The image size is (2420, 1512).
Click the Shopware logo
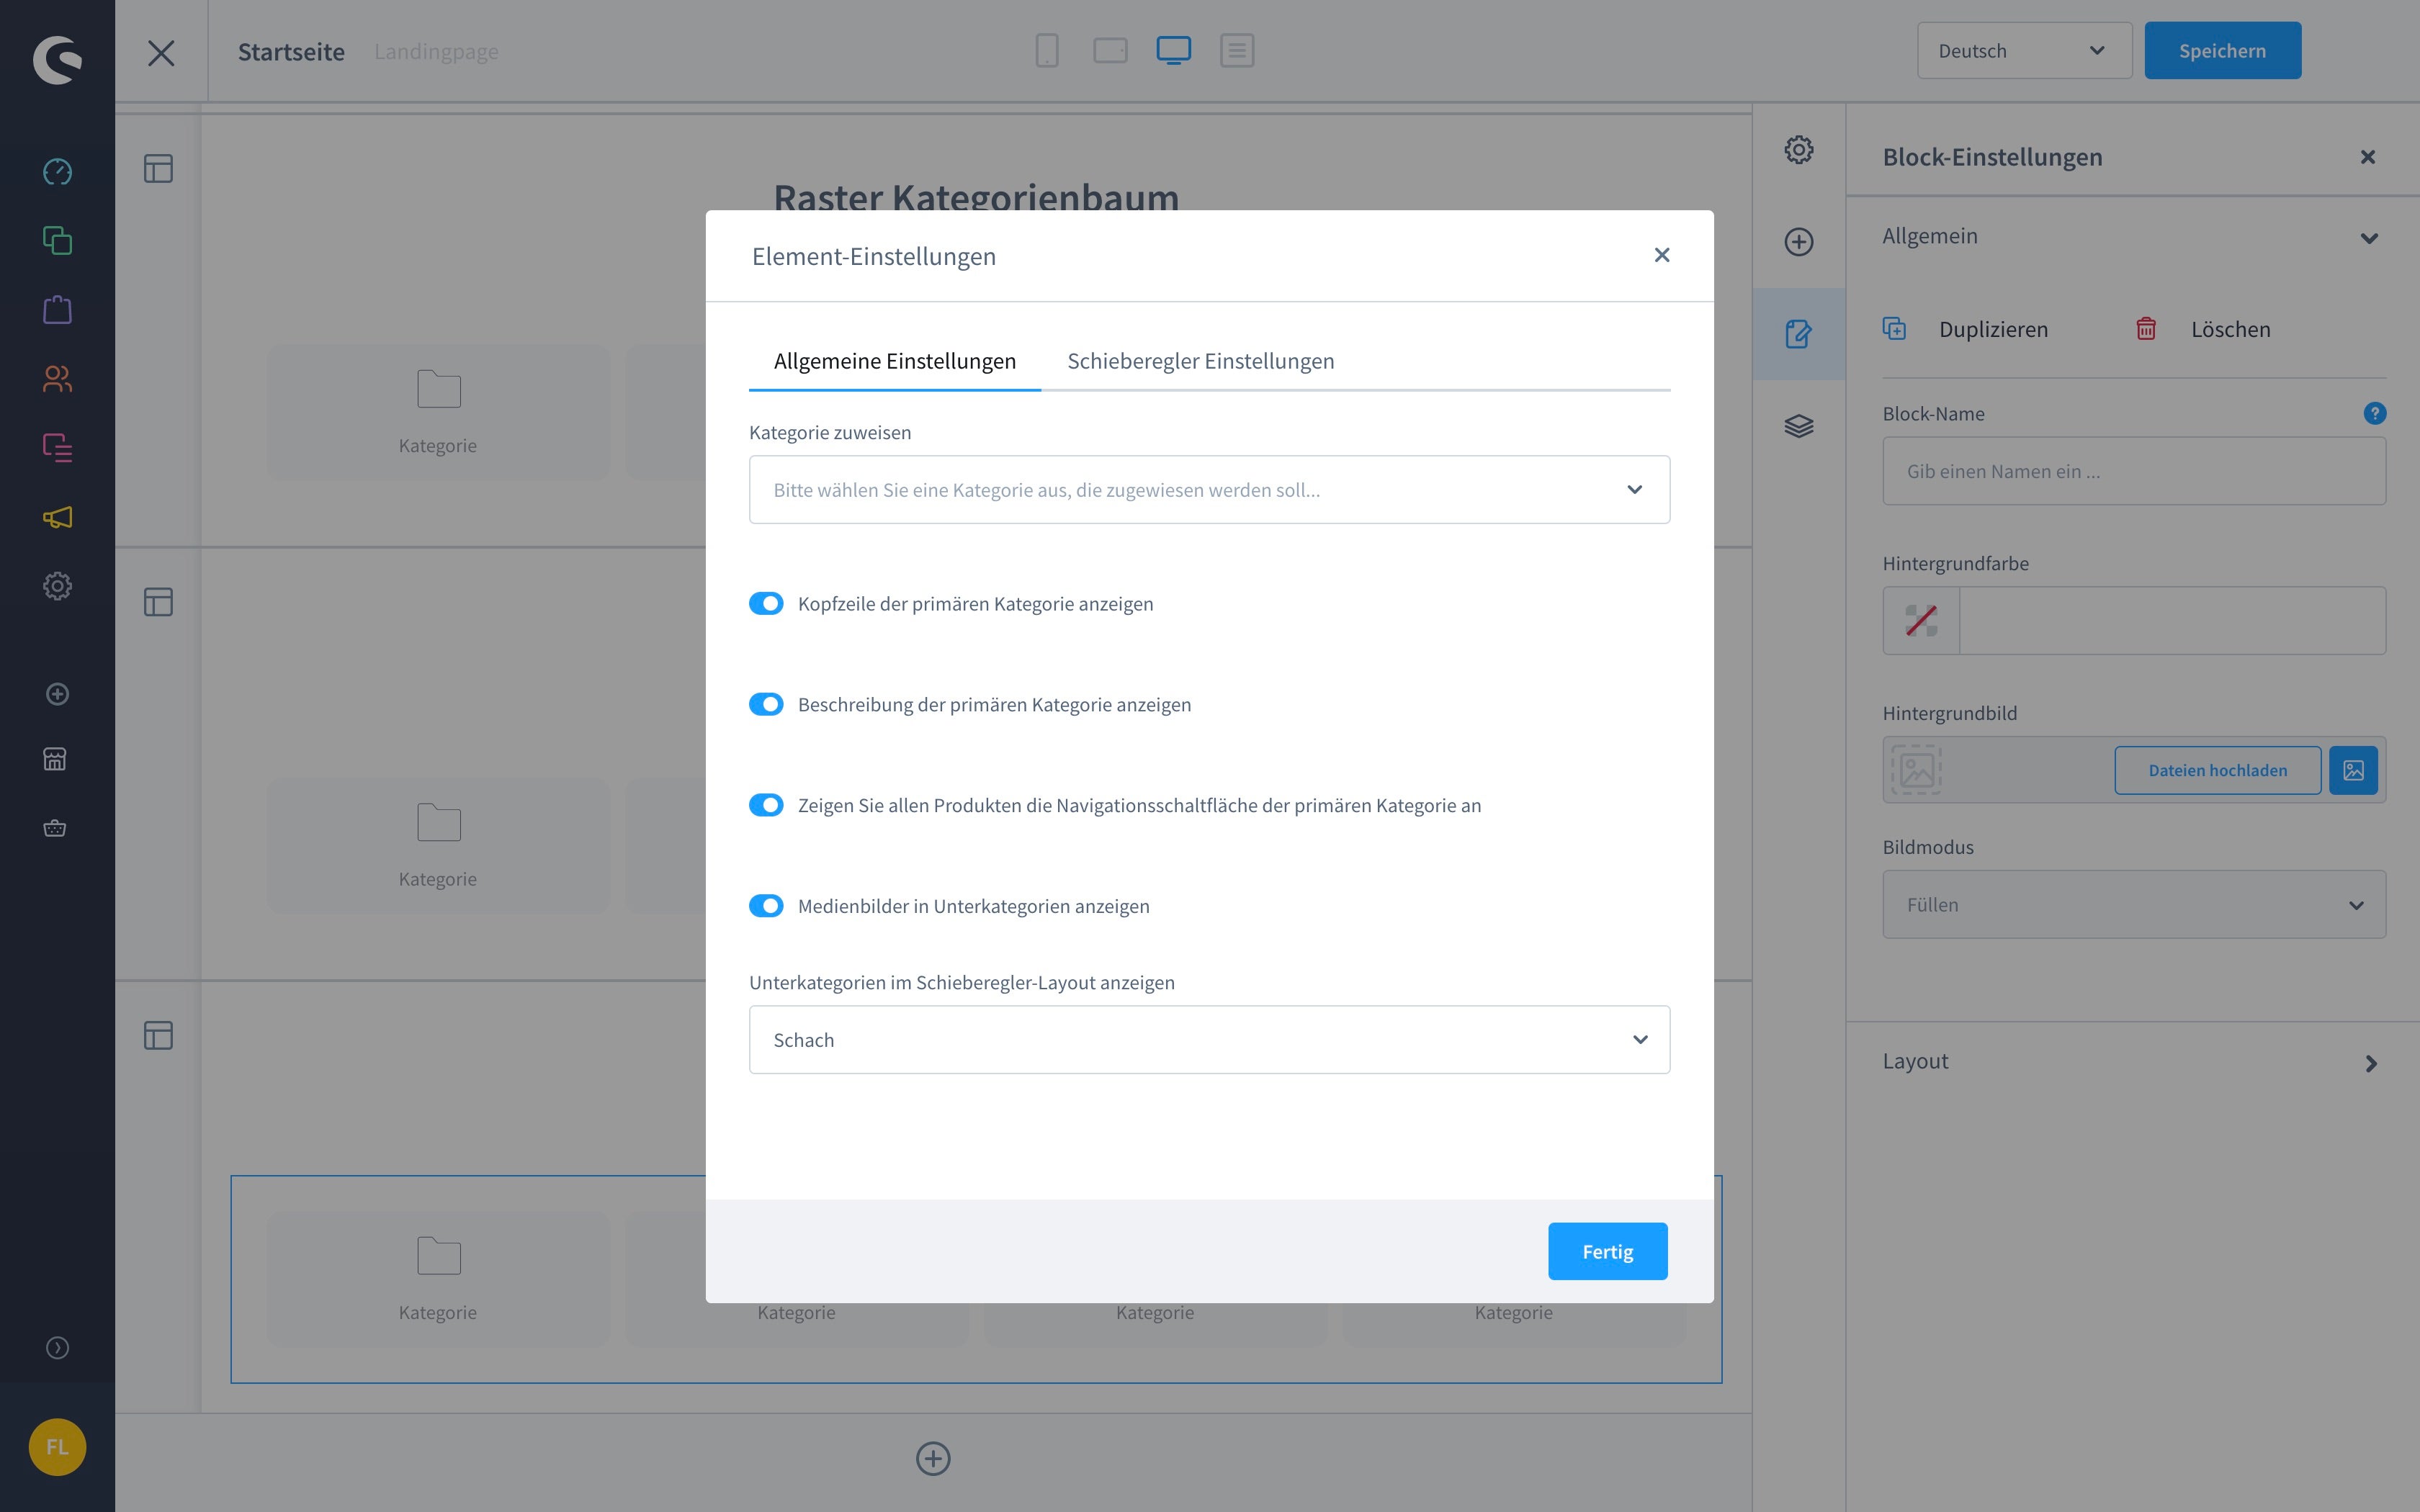point(57,60)
